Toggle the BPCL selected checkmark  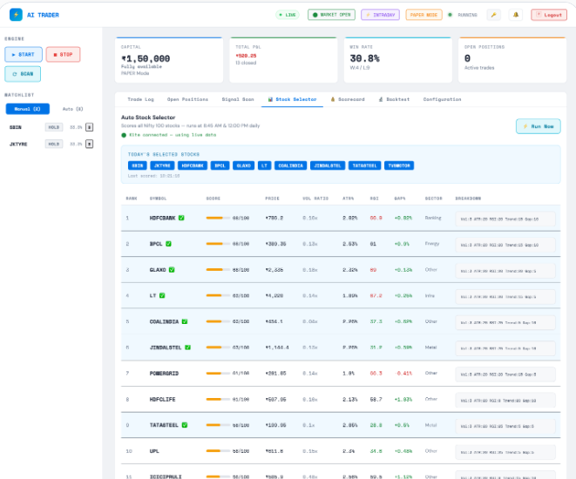[x=168, y=244]
